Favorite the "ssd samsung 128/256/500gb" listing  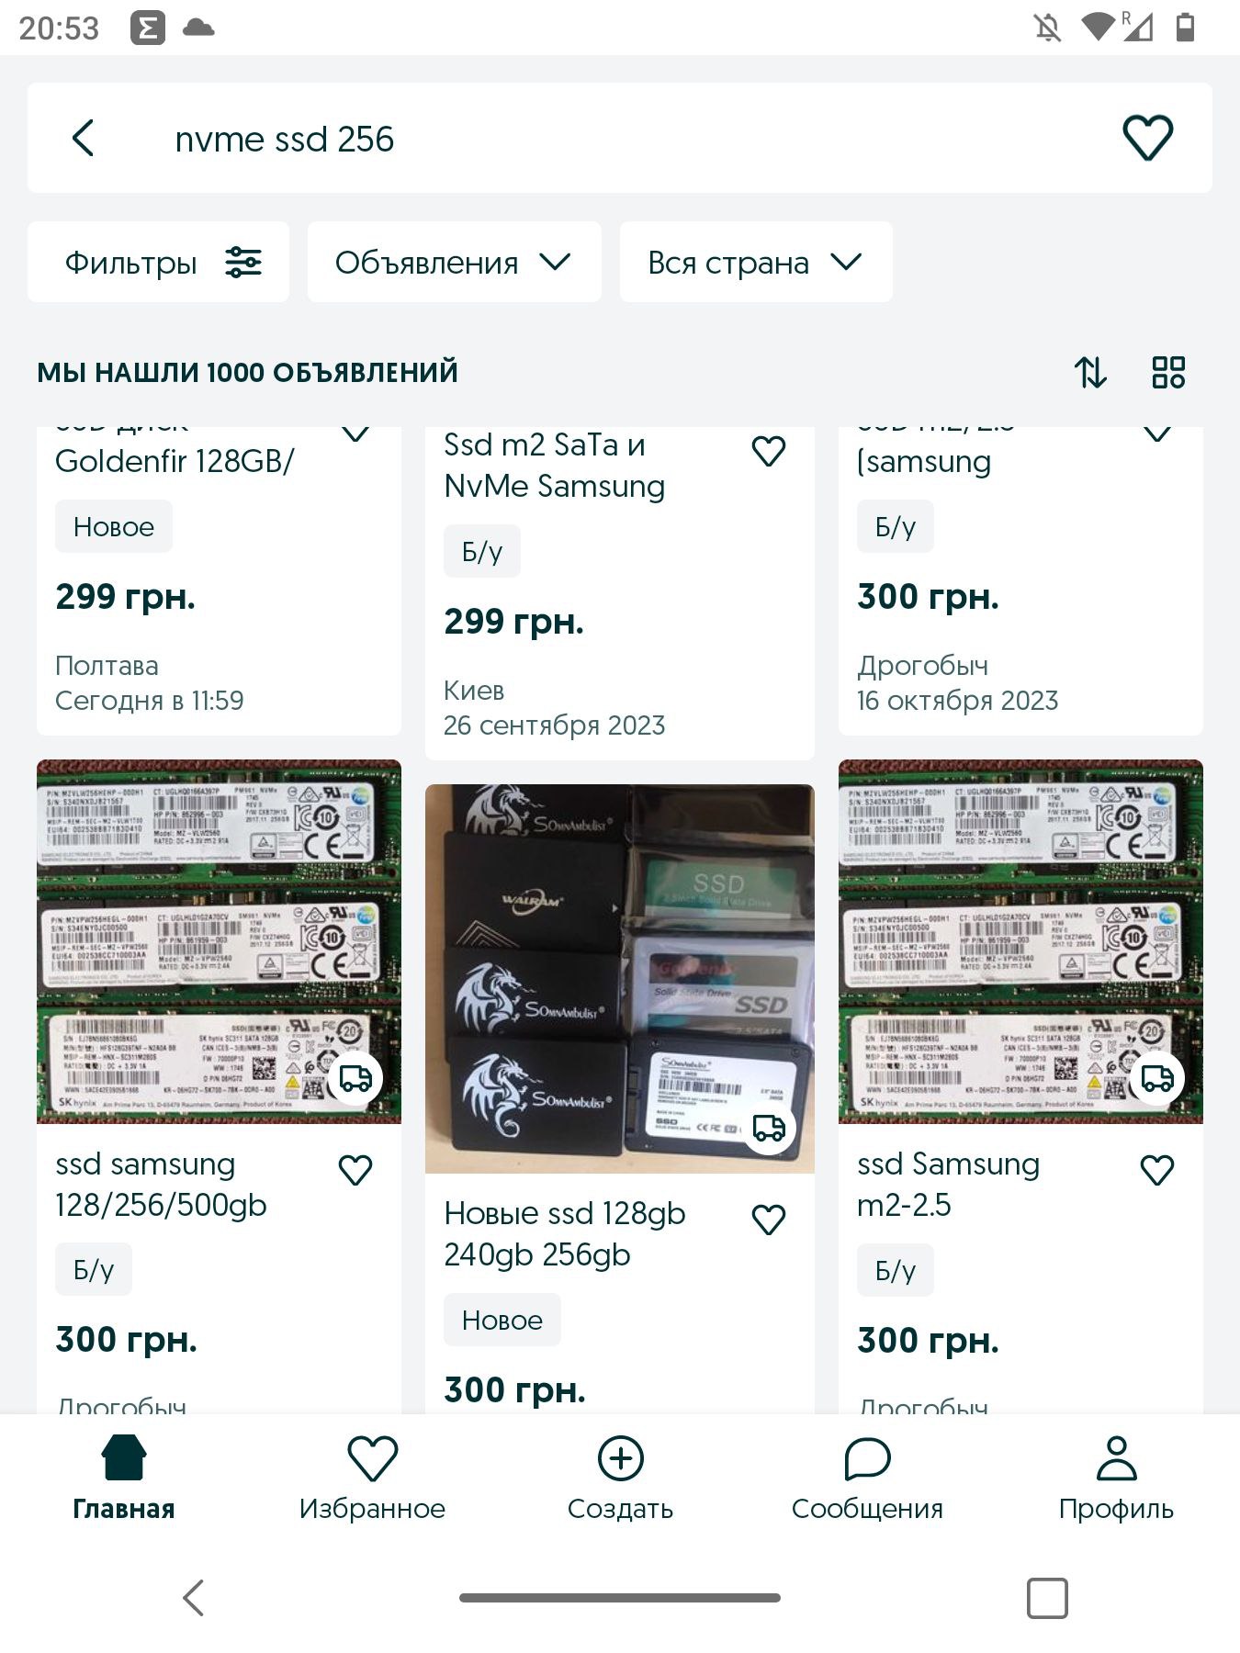[355, 1170]
